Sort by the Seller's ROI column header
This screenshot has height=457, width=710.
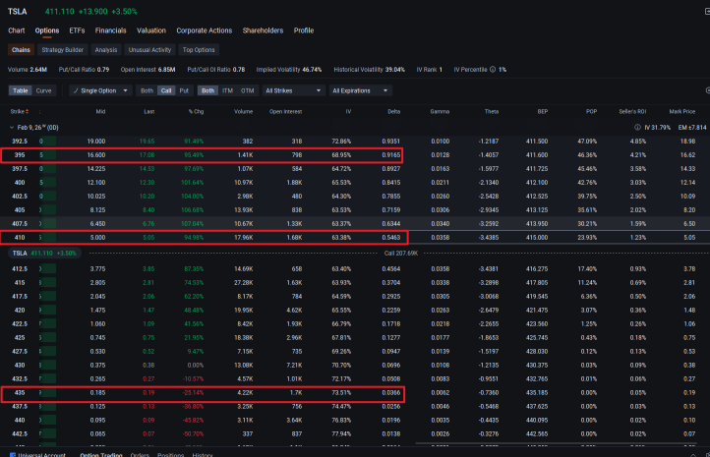tap(632, 112)
